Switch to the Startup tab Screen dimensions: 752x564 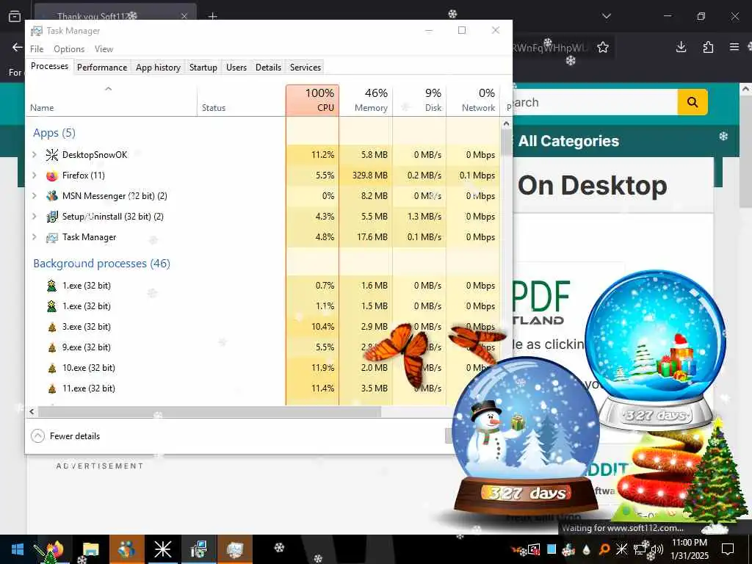click(203, 67)
